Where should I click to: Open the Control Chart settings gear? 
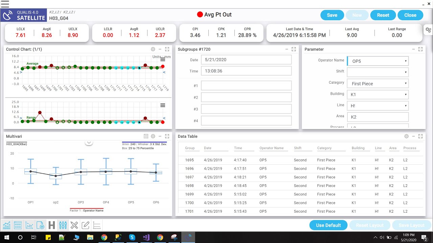(x=153, y=49)
